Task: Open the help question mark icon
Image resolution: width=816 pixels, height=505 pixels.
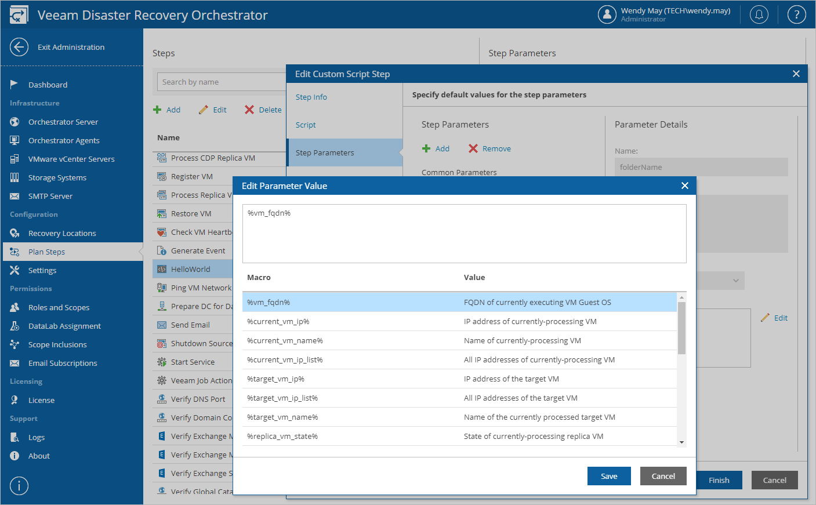Action: pyautogui.click(x=796, y=14)
